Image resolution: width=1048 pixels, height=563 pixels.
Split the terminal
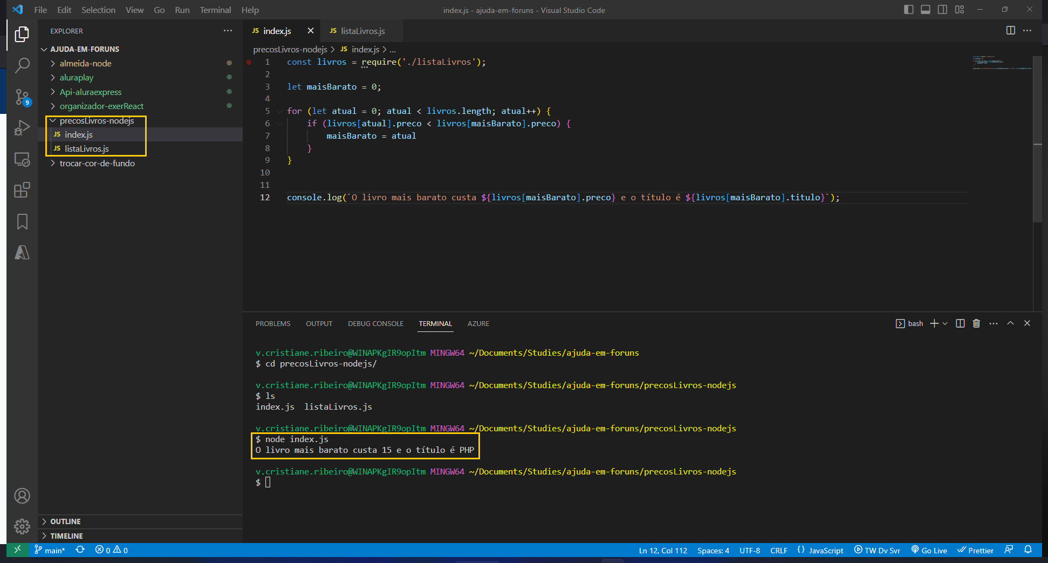[960, 323]
